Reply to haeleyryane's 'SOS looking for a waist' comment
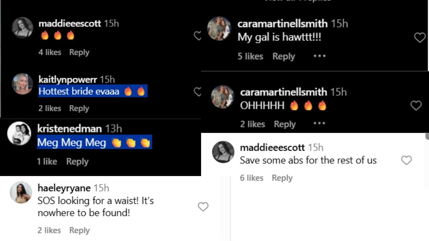The height and width of the screenshot is (241, 429). pyautogui.click(x=79, y=230)
